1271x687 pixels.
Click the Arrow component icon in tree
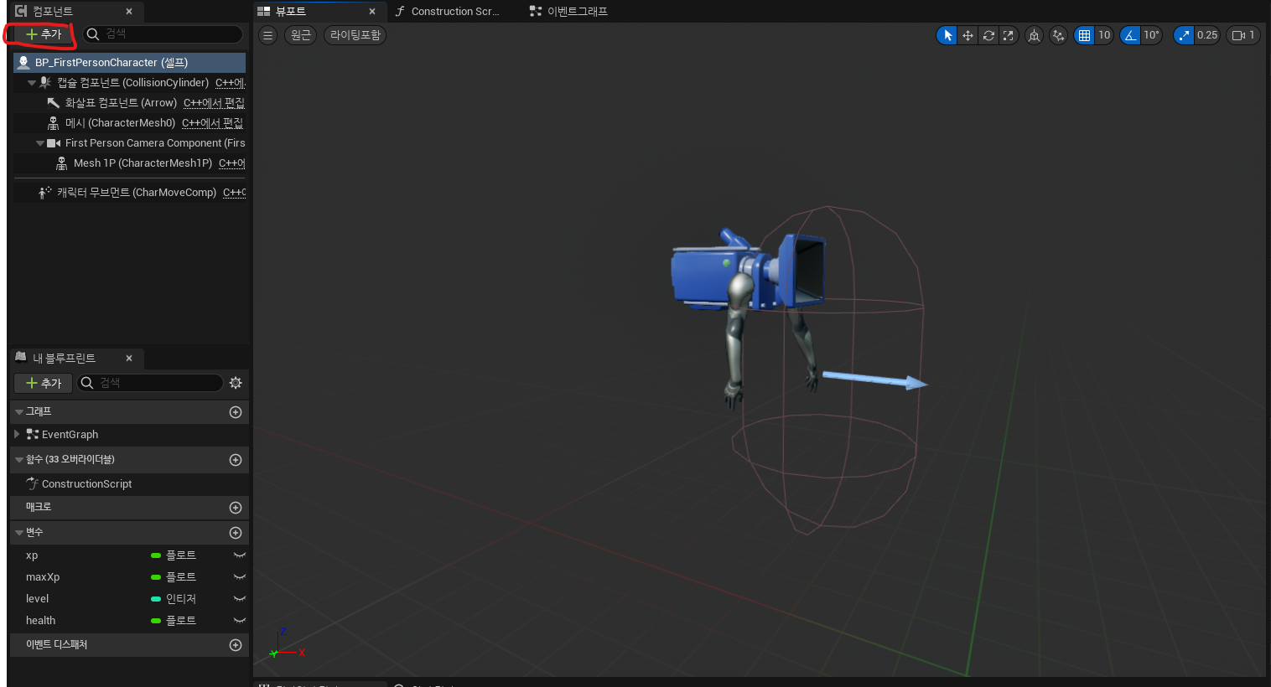tap(54, 103)
